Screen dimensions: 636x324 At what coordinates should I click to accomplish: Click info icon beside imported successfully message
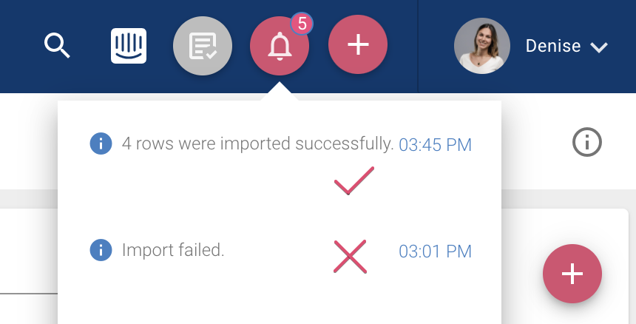pyautogui.click(x=101, y=144)
